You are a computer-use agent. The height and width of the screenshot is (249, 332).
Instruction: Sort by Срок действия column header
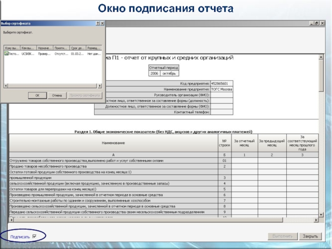coord(78,48)
